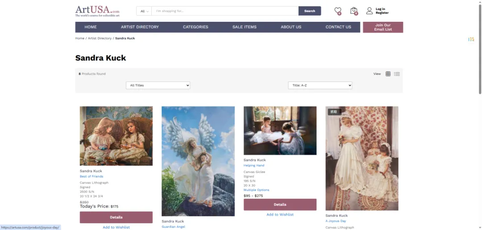
Task: Open CONTACT US menu item
Action: (x=338, y=27)
